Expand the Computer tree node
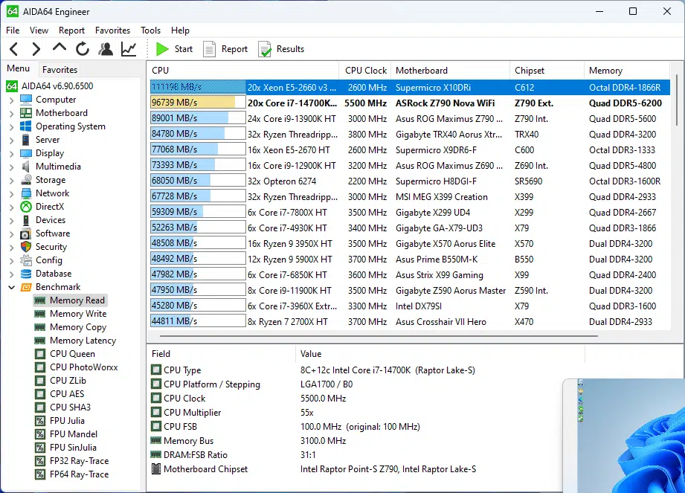Image resolution: width=685 pixels, height=493 pixels. point(11,100)
